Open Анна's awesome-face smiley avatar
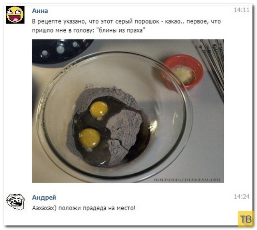257x230 pixels. tap(15, 15)
